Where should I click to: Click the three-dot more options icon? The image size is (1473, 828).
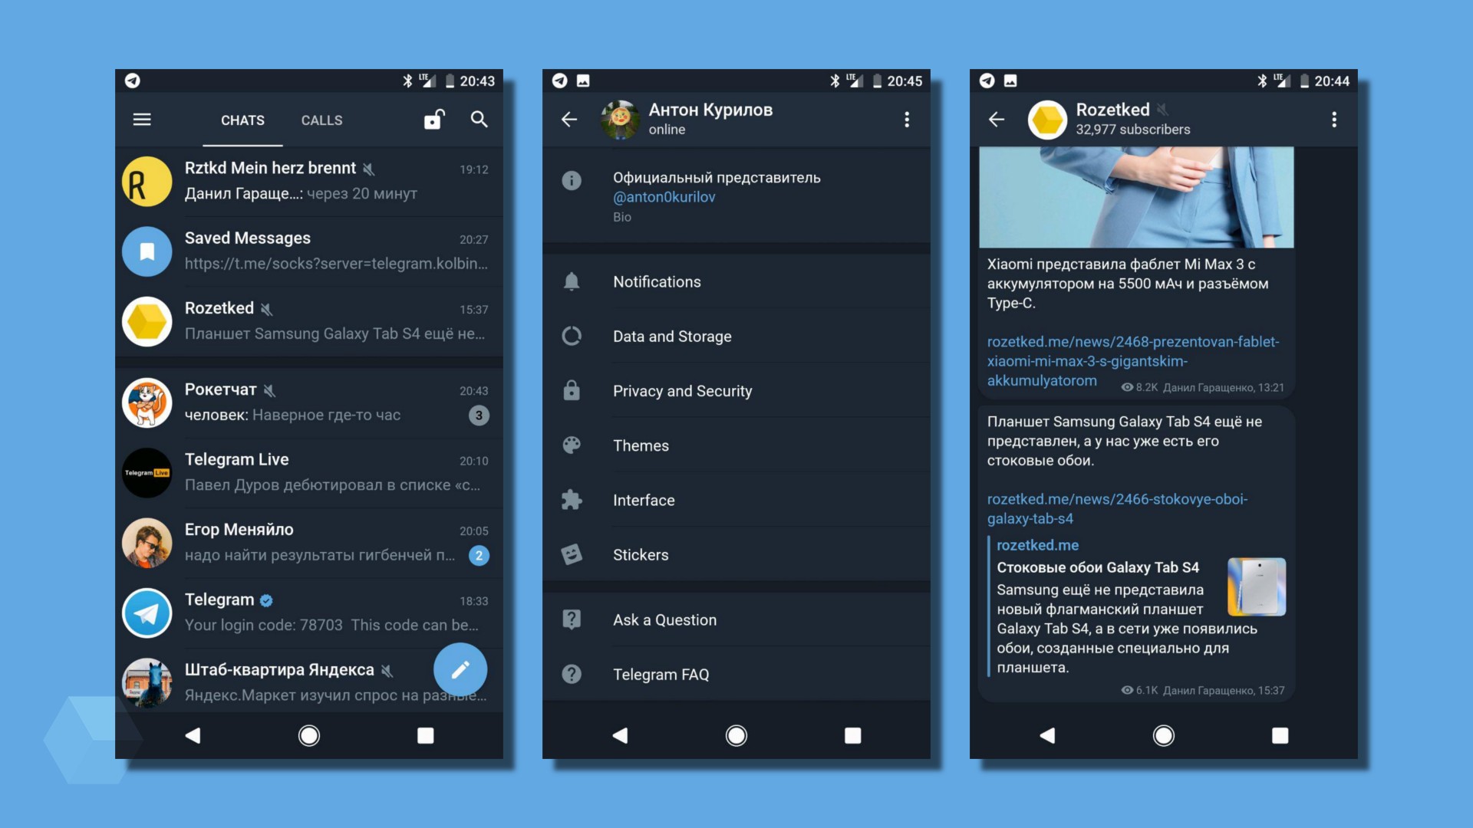(907, 118)
